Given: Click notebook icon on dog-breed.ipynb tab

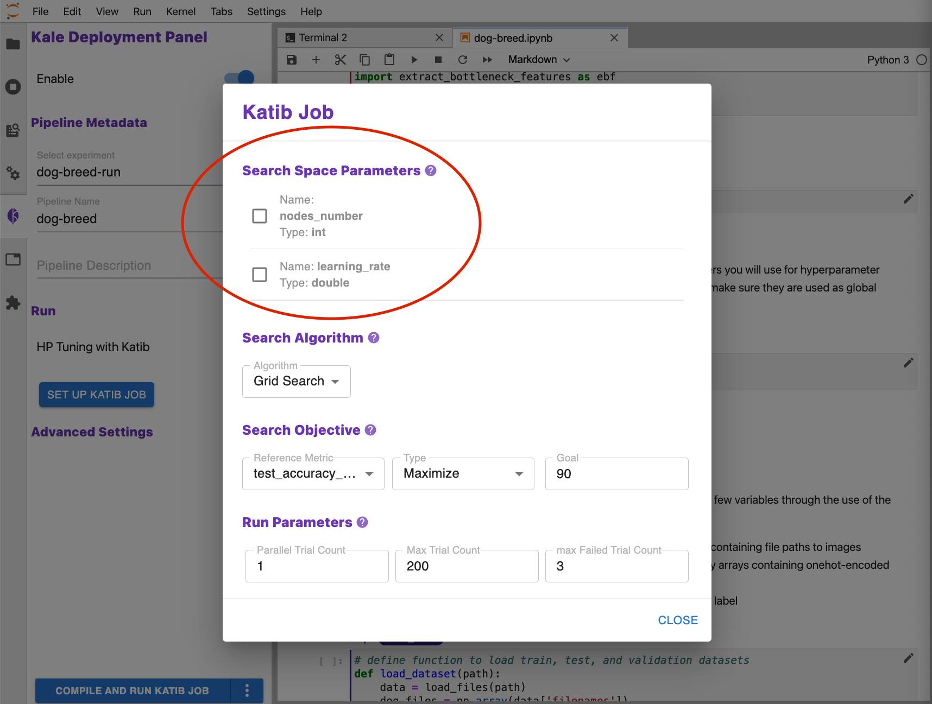Looking at the screenshot, I should tap(465, 37).
